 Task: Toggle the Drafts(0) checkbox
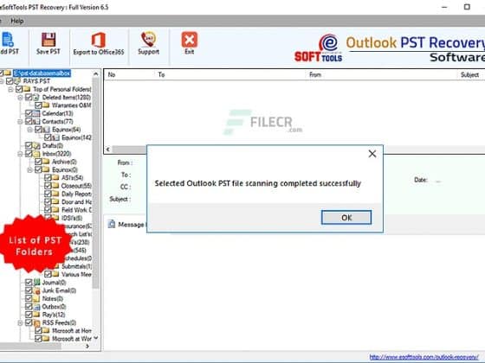(x=29, y=145)
